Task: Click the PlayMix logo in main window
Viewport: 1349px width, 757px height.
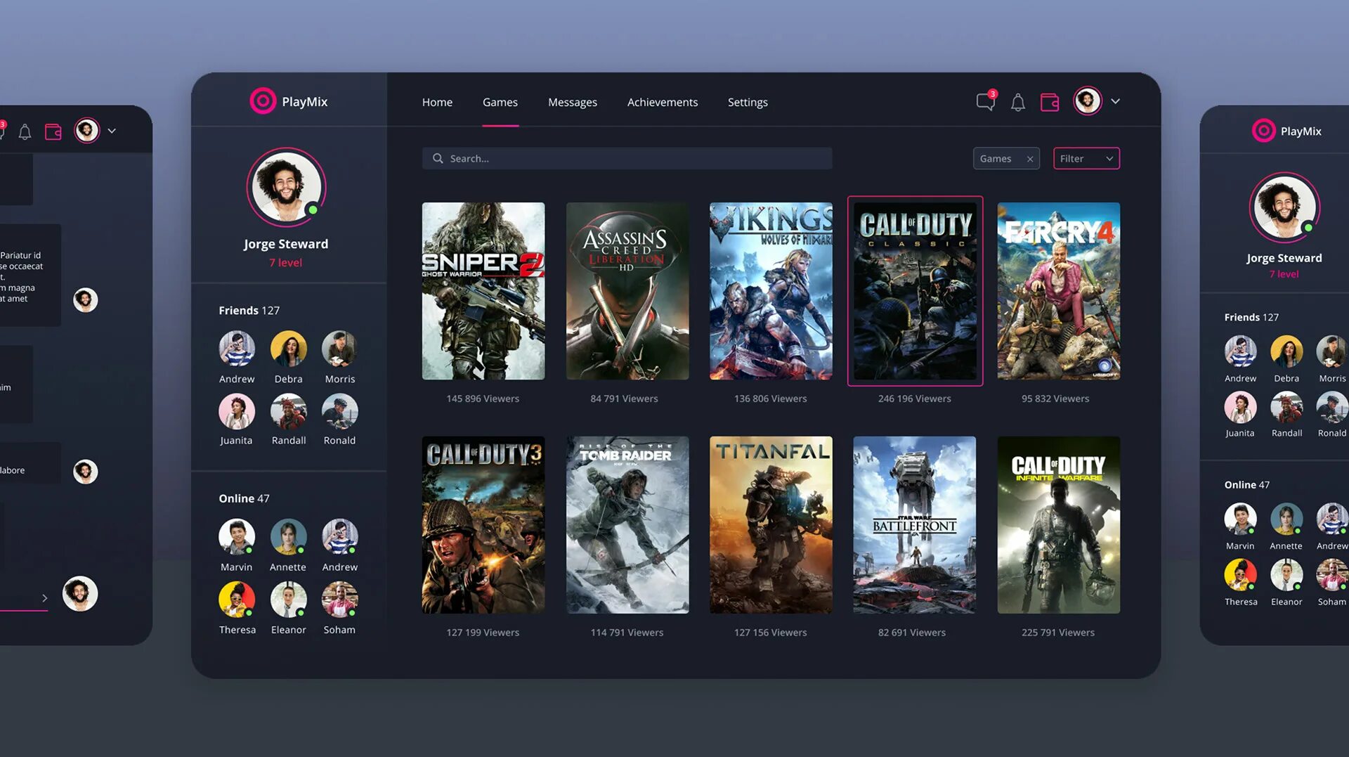Action: click(289, 101)
